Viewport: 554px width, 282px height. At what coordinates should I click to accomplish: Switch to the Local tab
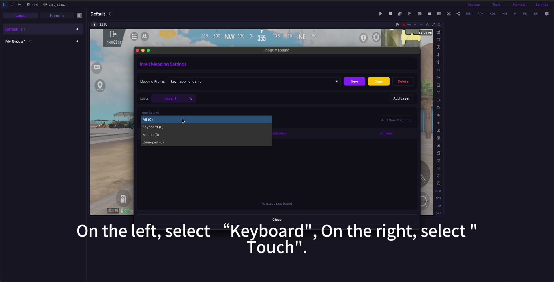[20, 16]
